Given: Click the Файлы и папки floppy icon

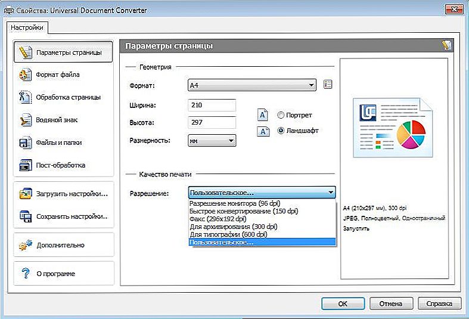Looking at the screenshot, I should [25, 143].
